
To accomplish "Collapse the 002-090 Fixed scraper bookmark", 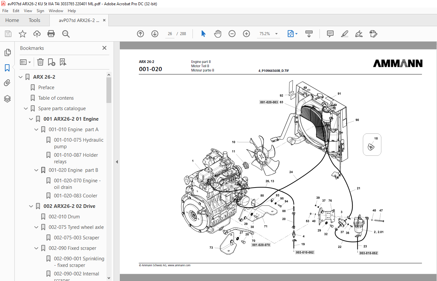I will (x=37, y=248).
